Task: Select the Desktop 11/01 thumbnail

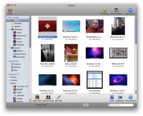Action: [118, 80]
